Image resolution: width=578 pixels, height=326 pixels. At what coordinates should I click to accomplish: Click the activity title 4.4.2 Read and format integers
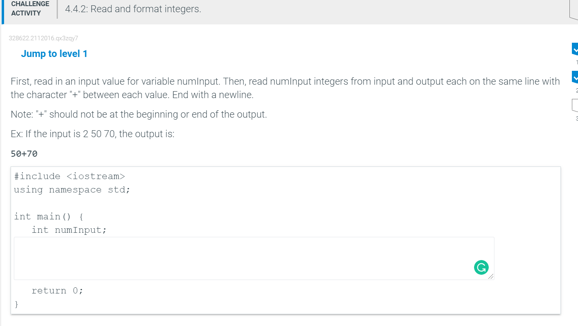pyautogui.click(x=132, y=9)
